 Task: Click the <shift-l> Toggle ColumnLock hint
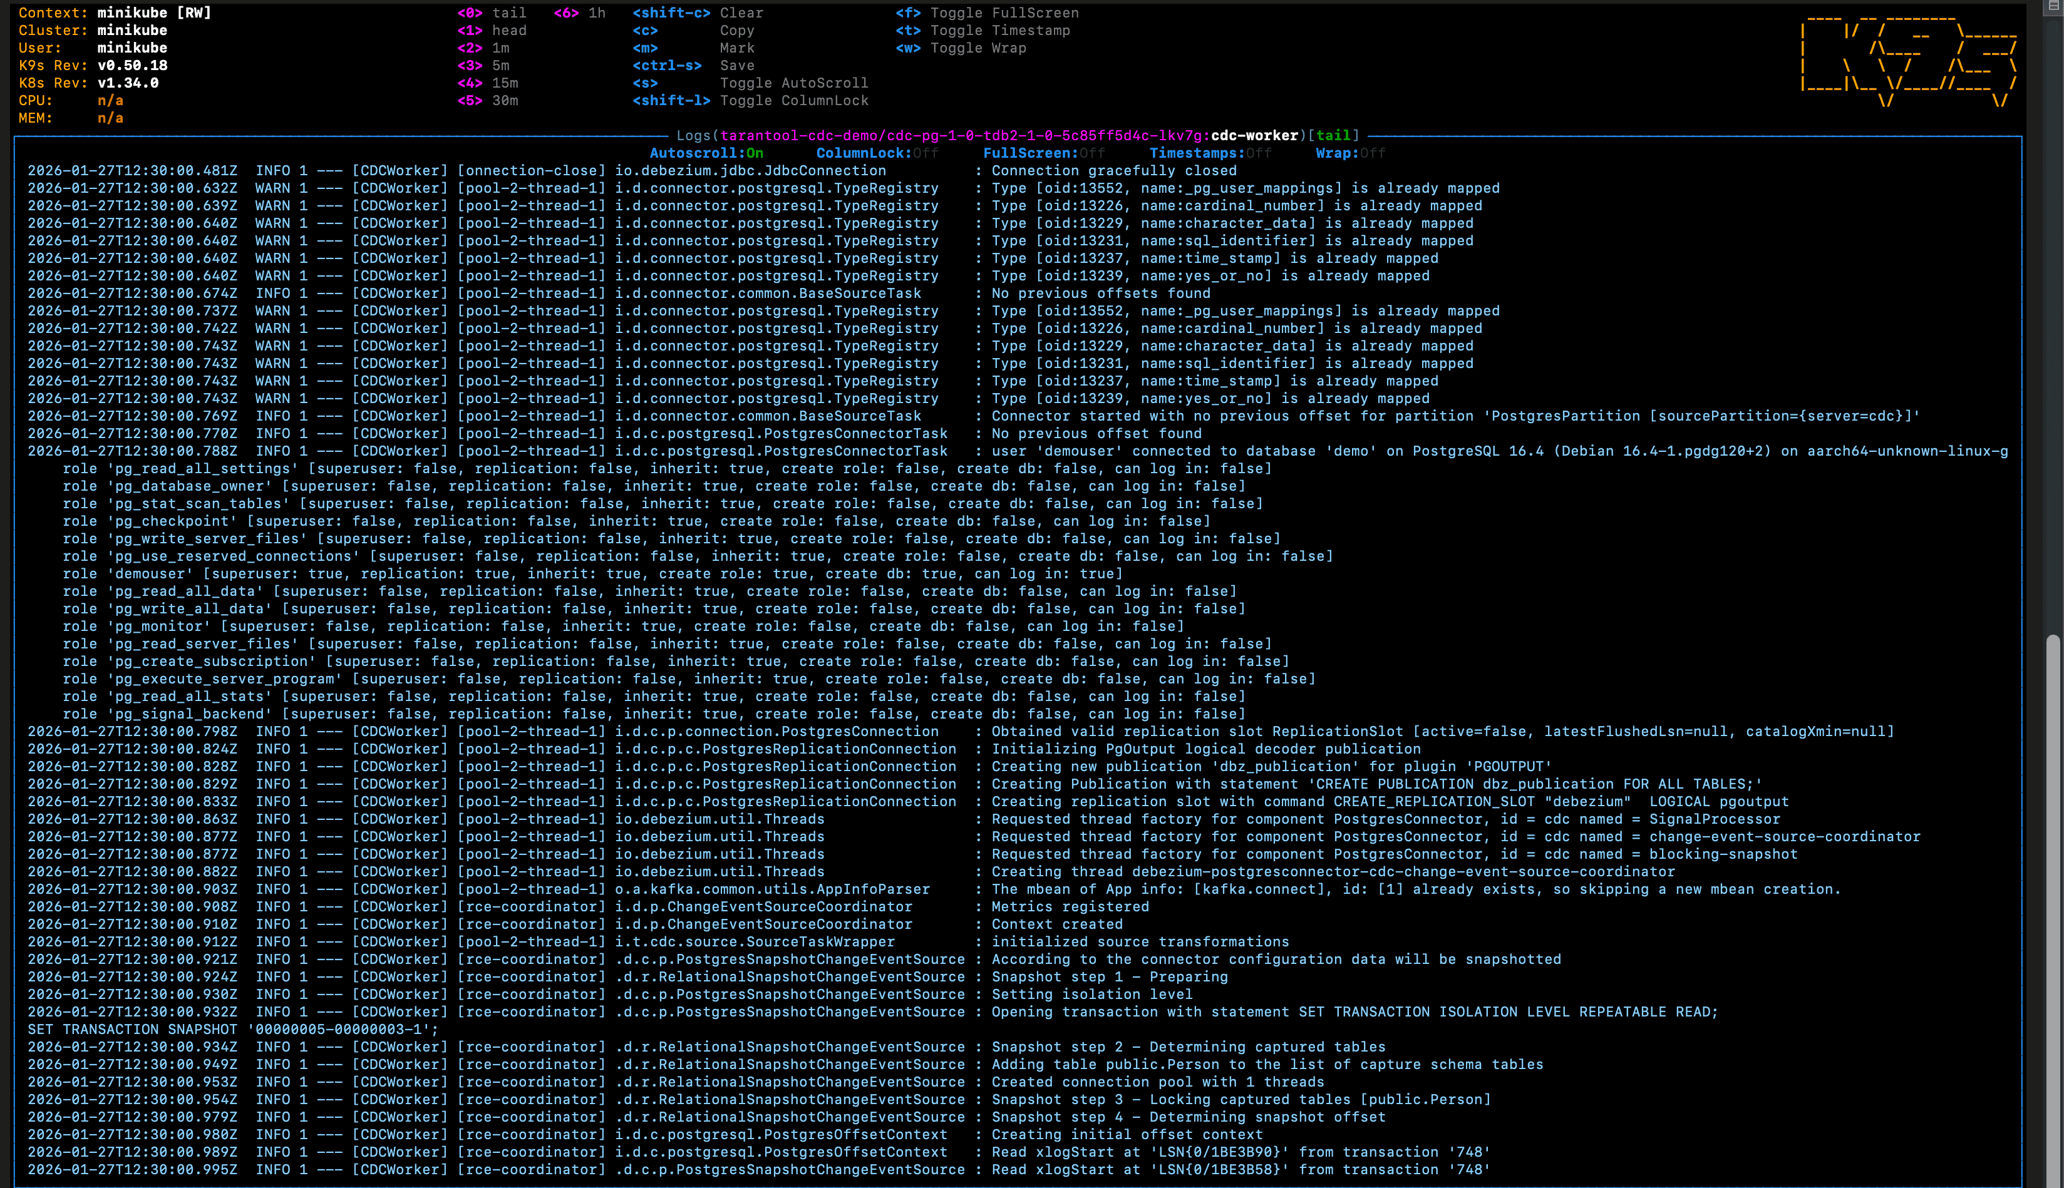click(751, 100)
